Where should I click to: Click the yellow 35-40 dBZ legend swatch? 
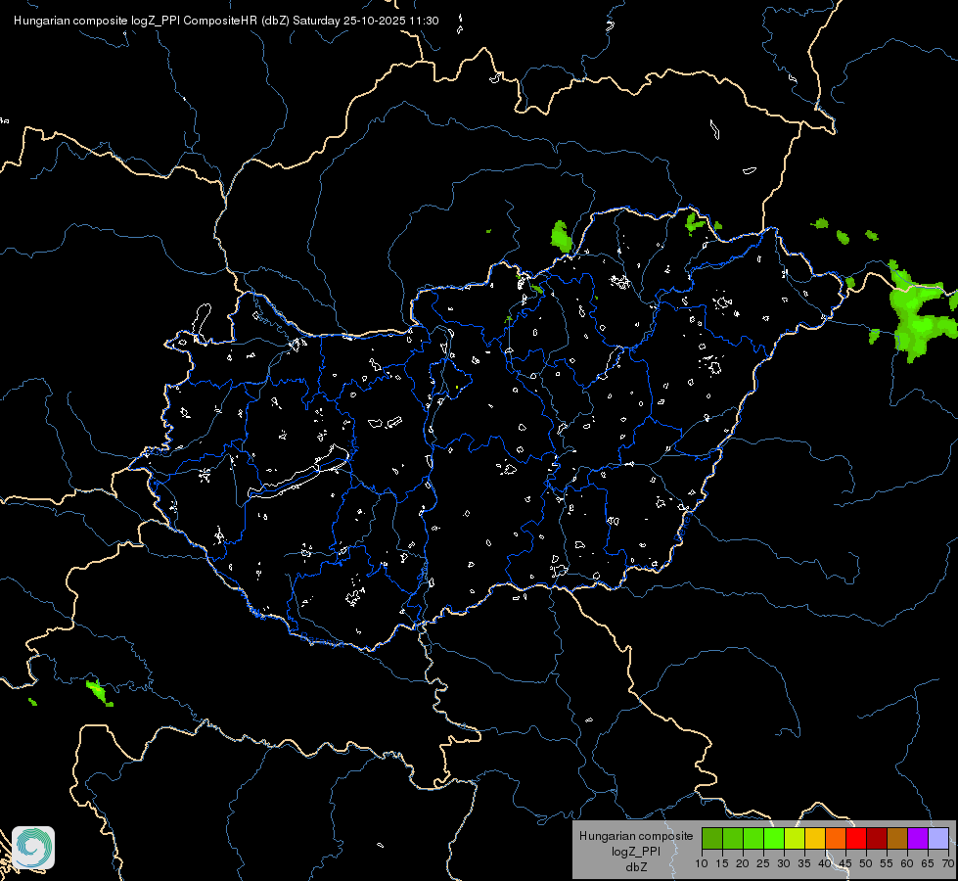(815, 838)
